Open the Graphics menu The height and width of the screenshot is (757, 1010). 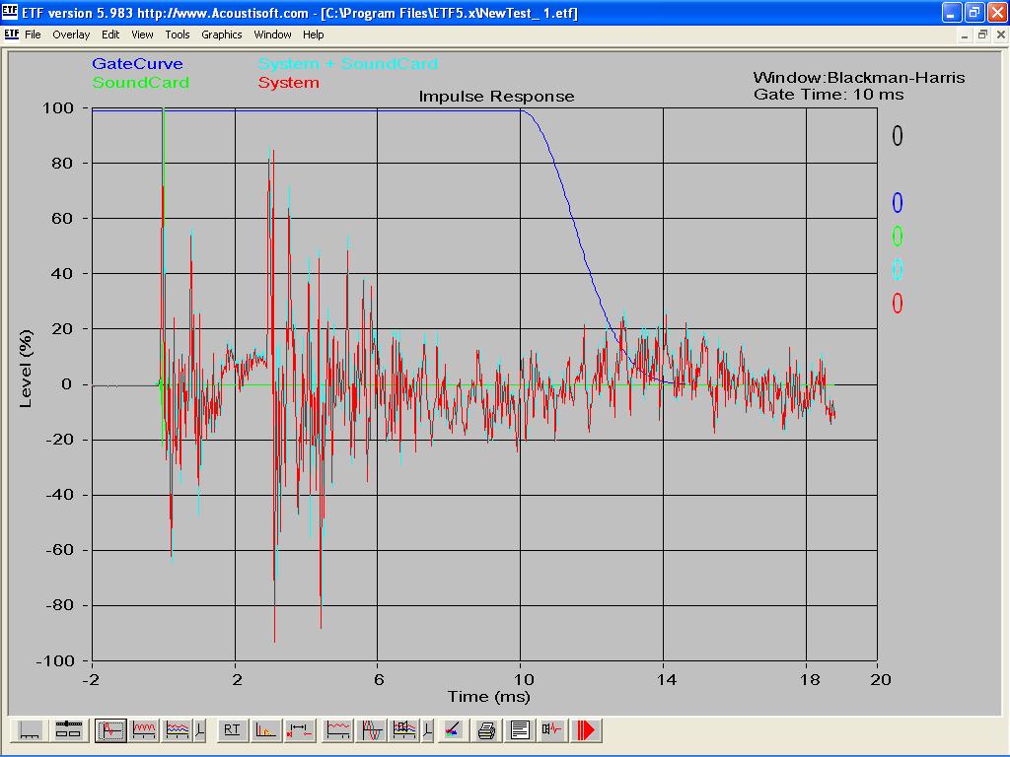[x=222, y=34]
